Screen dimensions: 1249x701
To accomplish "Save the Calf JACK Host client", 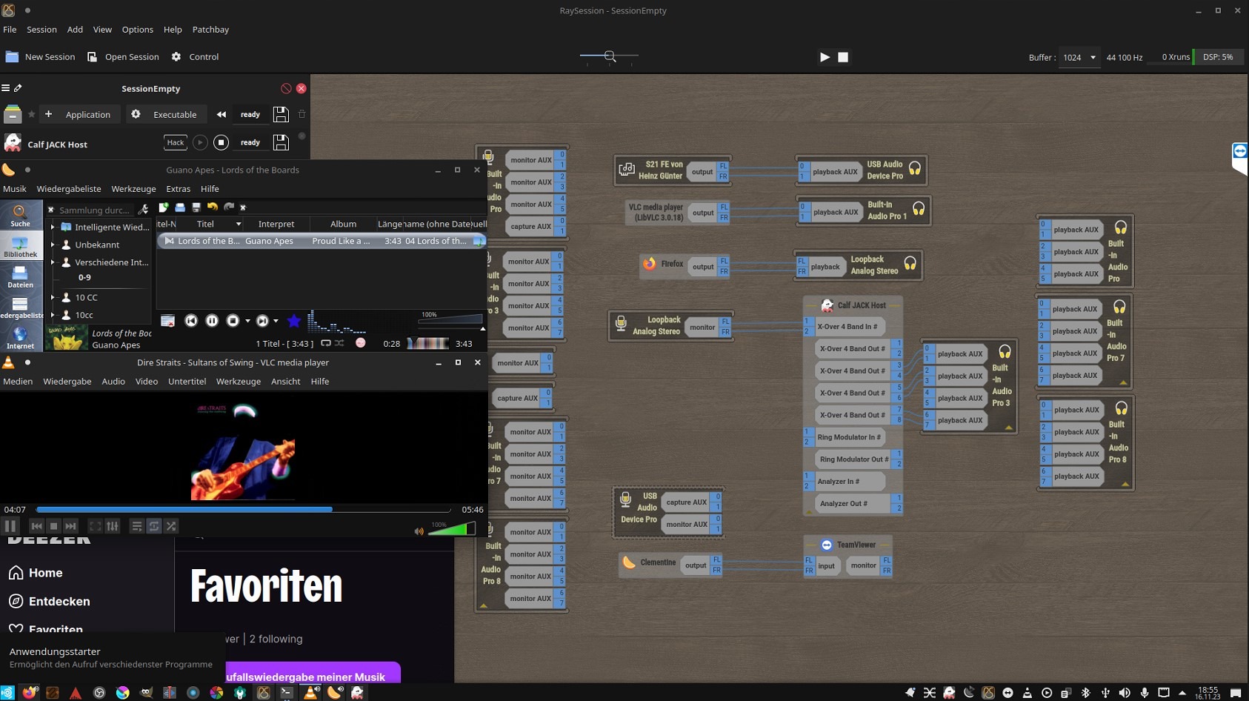I will coord(281,142).
